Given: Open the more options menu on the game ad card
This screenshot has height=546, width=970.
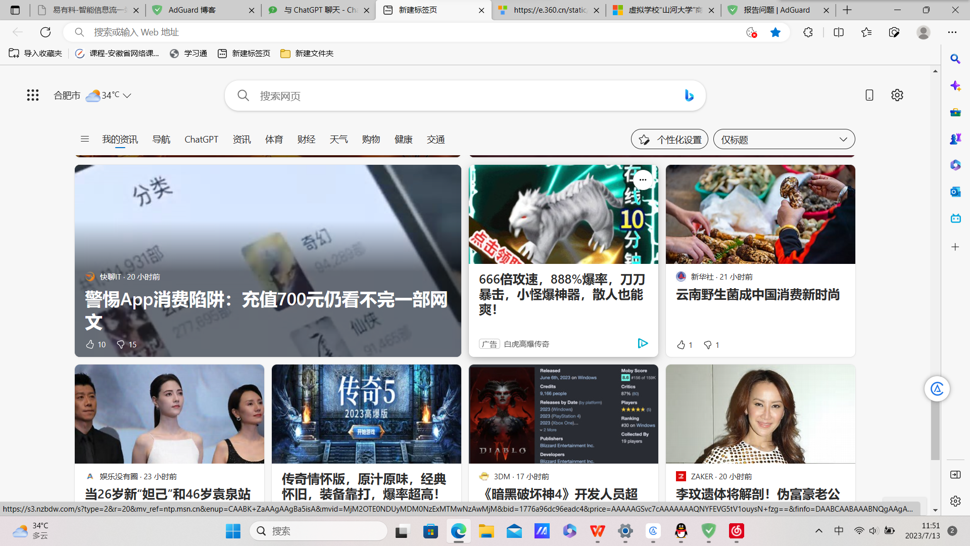Looking at the screenshot, I should 644,180.
